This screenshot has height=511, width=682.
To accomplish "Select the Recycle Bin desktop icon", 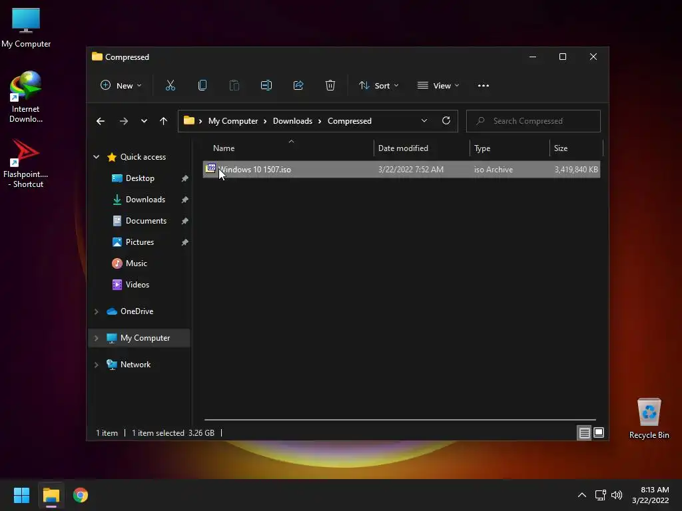I will coord(649,419).
